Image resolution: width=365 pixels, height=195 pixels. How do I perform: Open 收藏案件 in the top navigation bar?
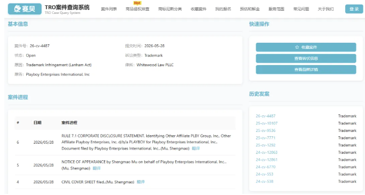(198, 9)
